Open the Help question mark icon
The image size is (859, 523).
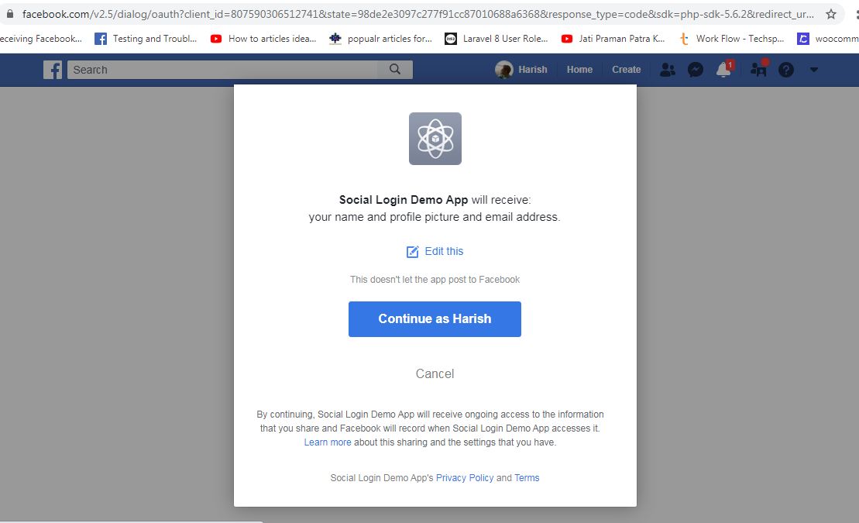pos(786,70)
